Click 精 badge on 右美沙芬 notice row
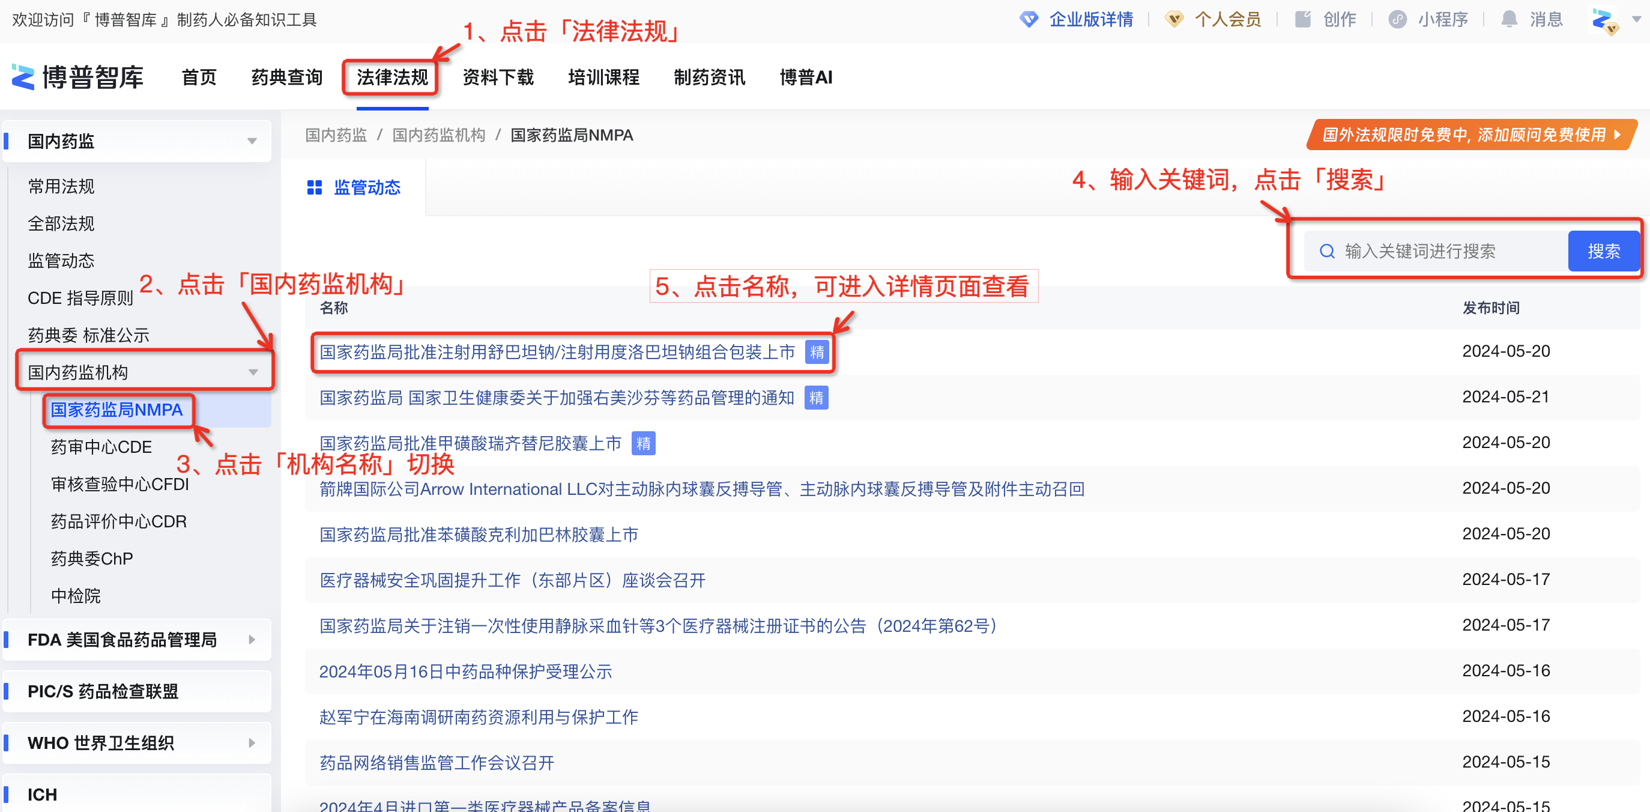This screenshot has width=1650, height=812. (816, 398)
